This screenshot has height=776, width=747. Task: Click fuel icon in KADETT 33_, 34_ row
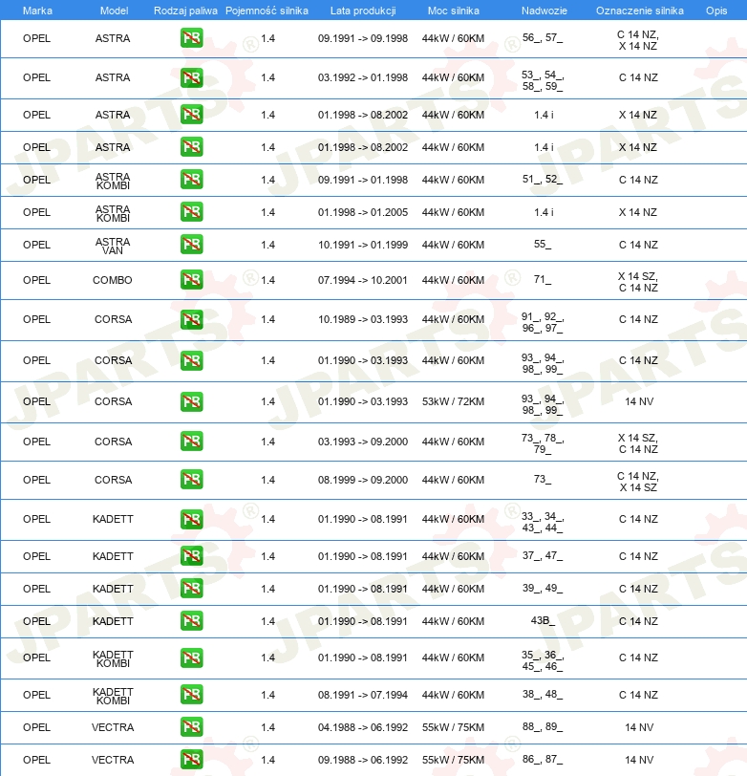[191, 519]
